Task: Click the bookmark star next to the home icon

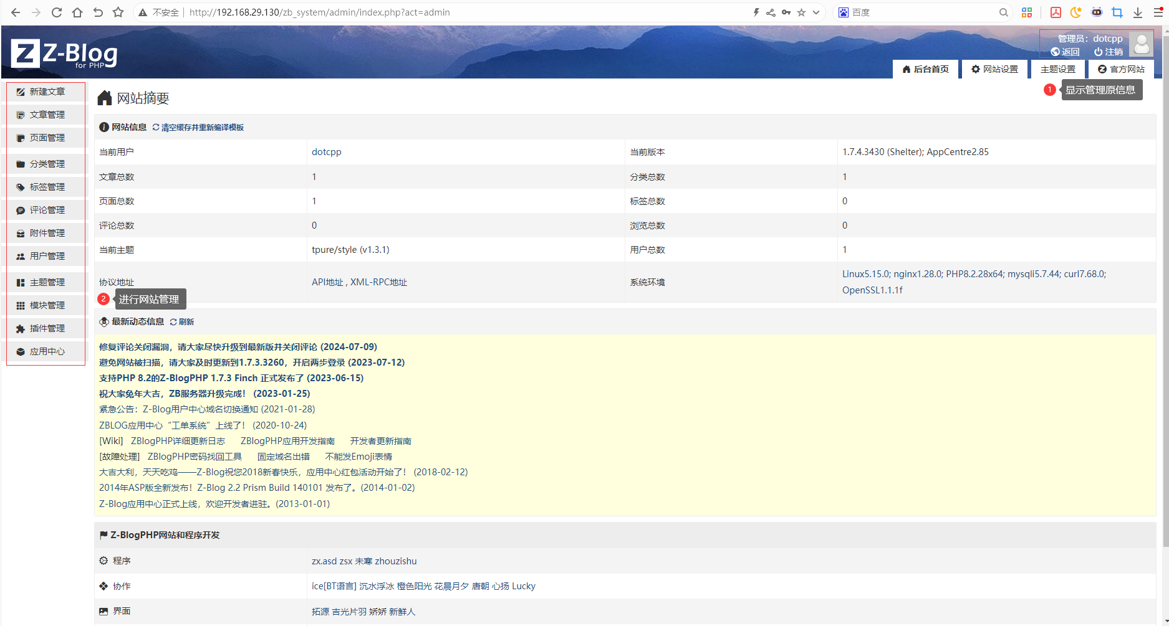Action: tap(118, 12)
